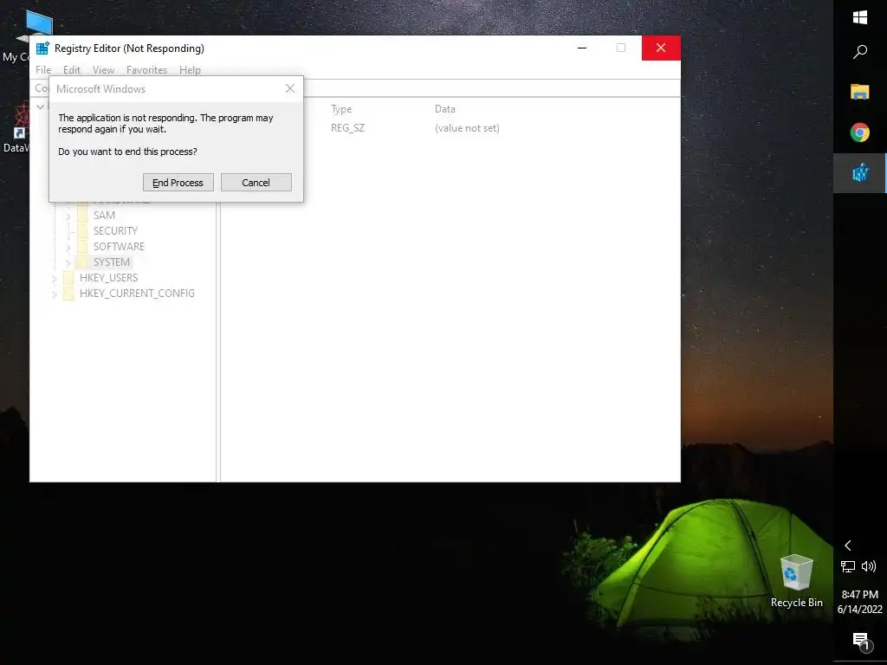Open taskbar Search

tap(860, 52)
